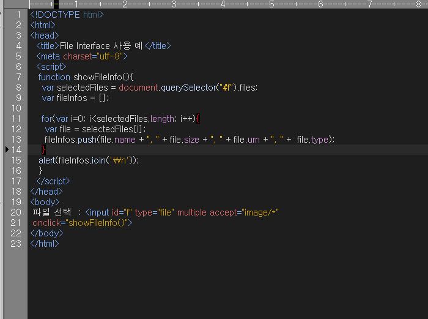Click the 'file.type' text on line 13
Screen dimensions: 428x319
click(312, 140)
